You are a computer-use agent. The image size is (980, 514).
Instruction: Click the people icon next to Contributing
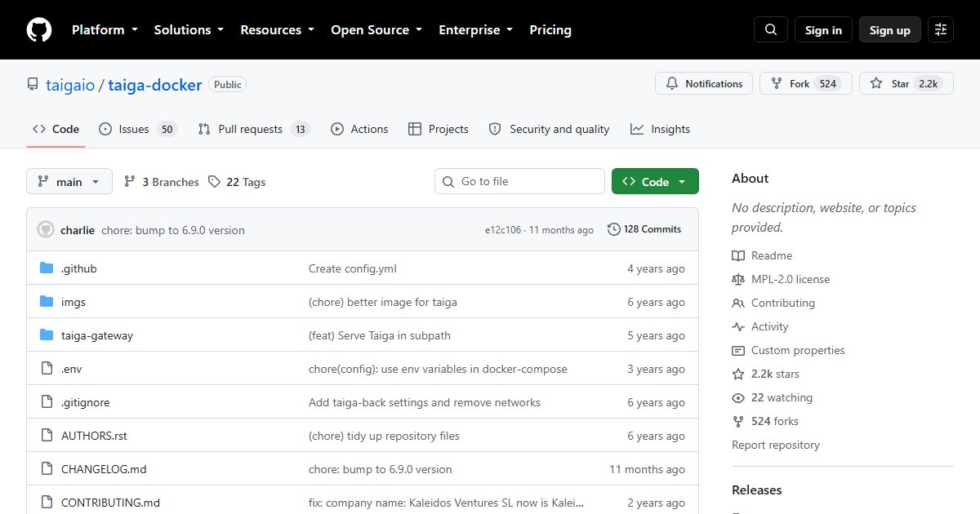[x=738, y=303]
